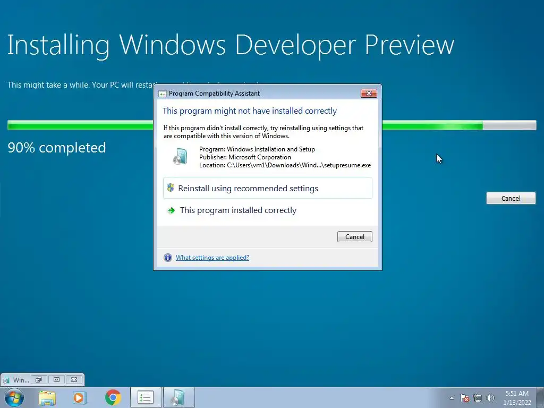Cancel the Windows Developer Preview installation
The height and width of the screenshot is (408, 544).
pyautogui.click(x=511, y=198)
